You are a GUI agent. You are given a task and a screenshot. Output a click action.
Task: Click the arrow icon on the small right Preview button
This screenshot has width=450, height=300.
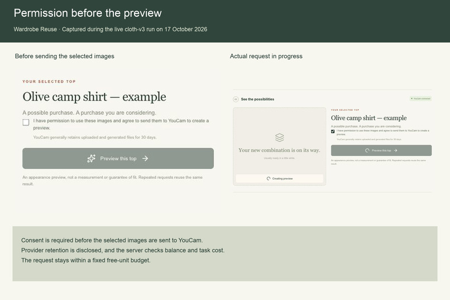click(395, 150)
